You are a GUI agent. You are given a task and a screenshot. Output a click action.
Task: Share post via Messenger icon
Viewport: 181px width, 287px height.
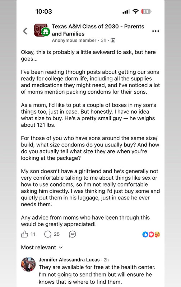(x=72, y=234)
